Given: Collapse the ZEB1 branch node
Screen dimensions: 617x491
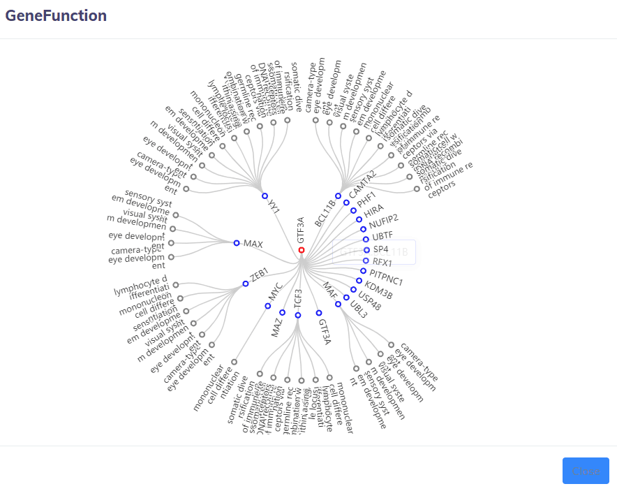Looking at the screenshot, I should coord(245,284).
